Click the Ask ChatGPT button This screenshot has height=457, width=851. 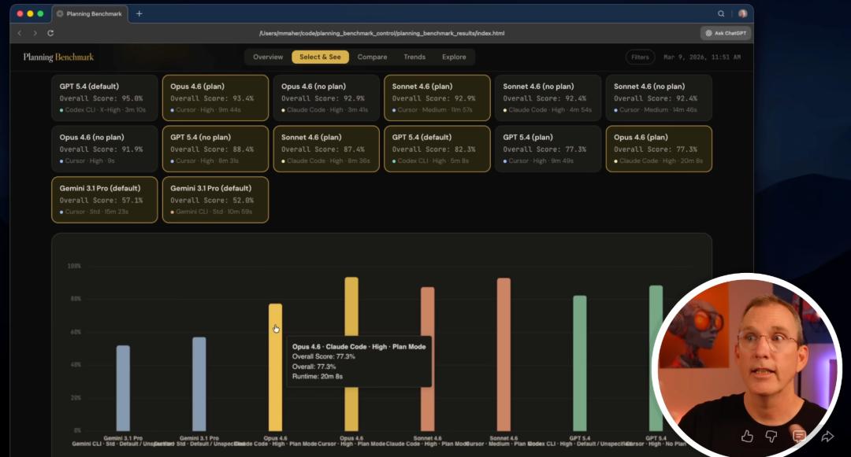pos(726,33)
